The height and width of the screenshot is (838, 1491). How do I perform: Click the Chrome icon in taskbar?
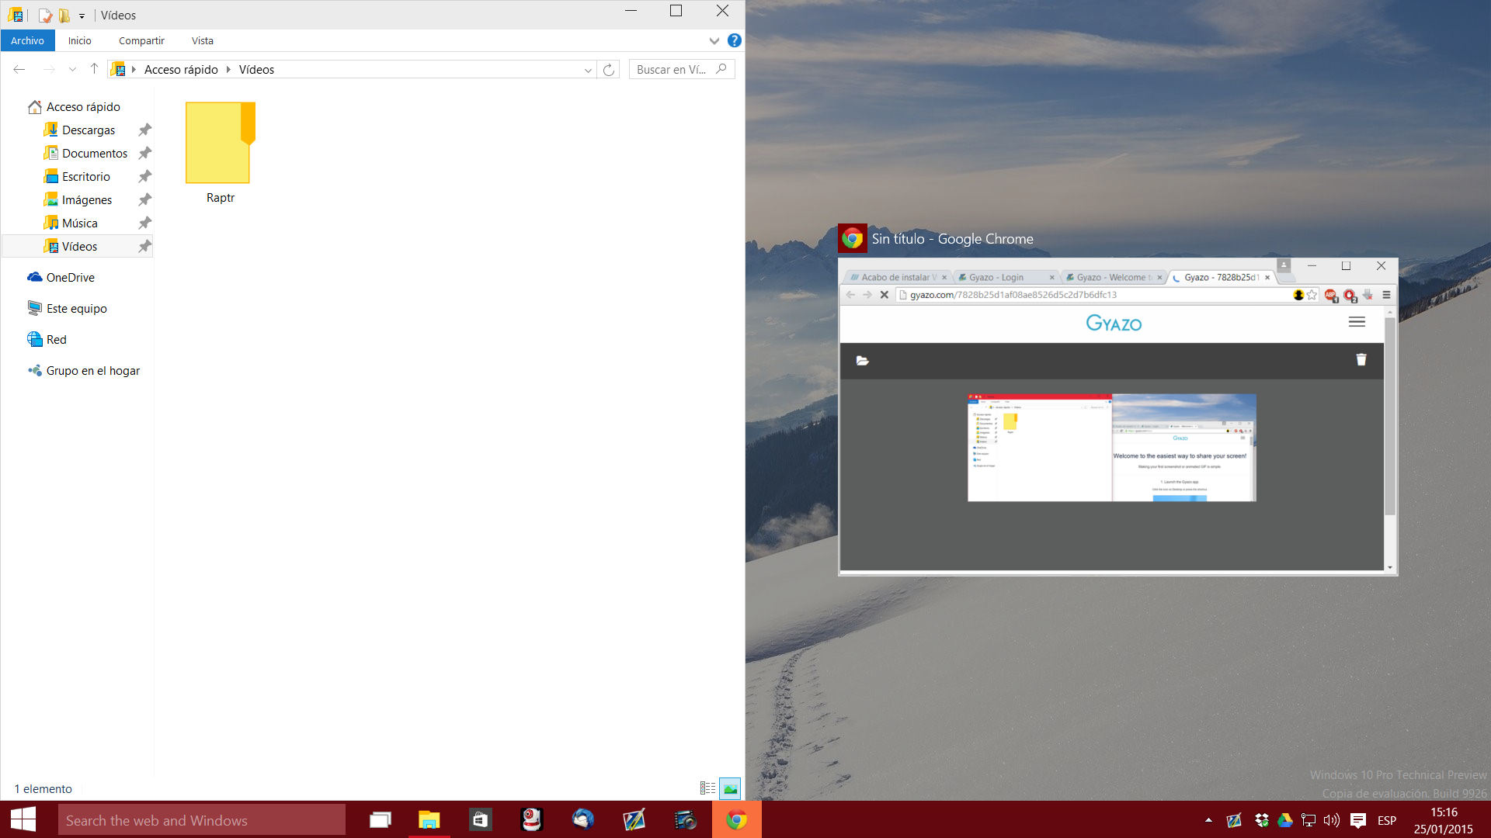tap(735, 819)
